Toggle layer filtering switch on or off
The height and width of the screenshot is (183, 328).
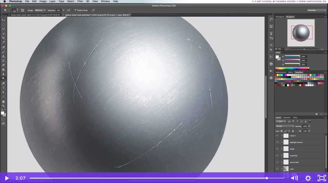[x=310, y=121]
